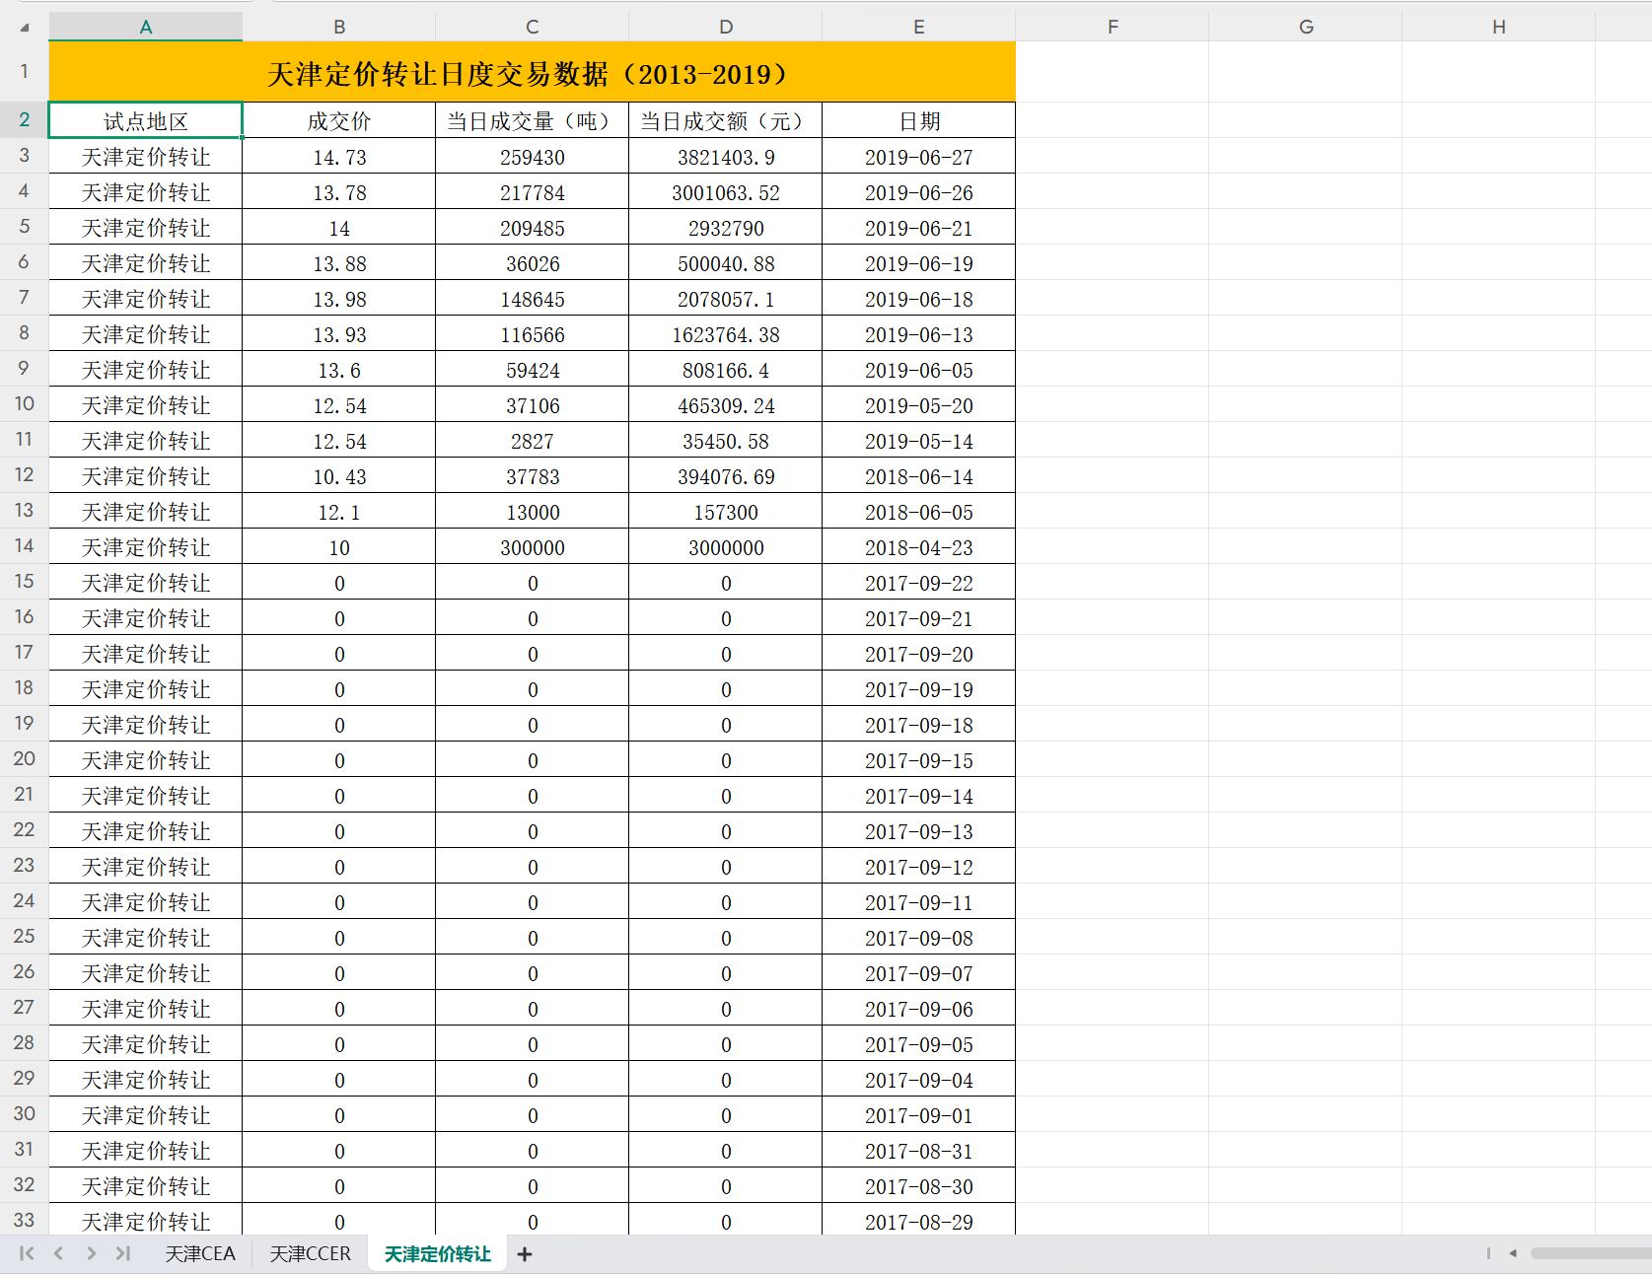Click the volume cell 217784

533,191
